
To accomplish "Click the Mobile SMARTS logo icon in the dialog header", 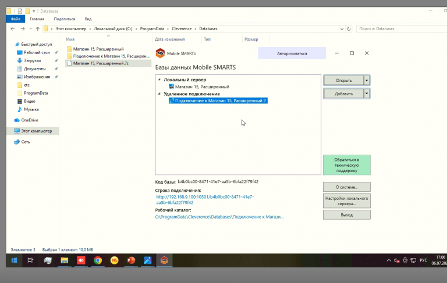I will coord(160,53).
